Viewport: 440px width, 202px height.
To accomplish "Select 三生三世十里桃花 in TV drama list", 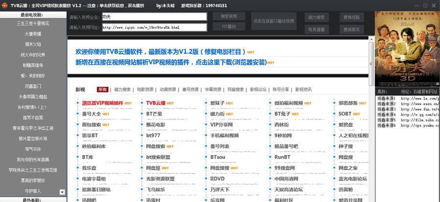I will [x=33, y=23].
